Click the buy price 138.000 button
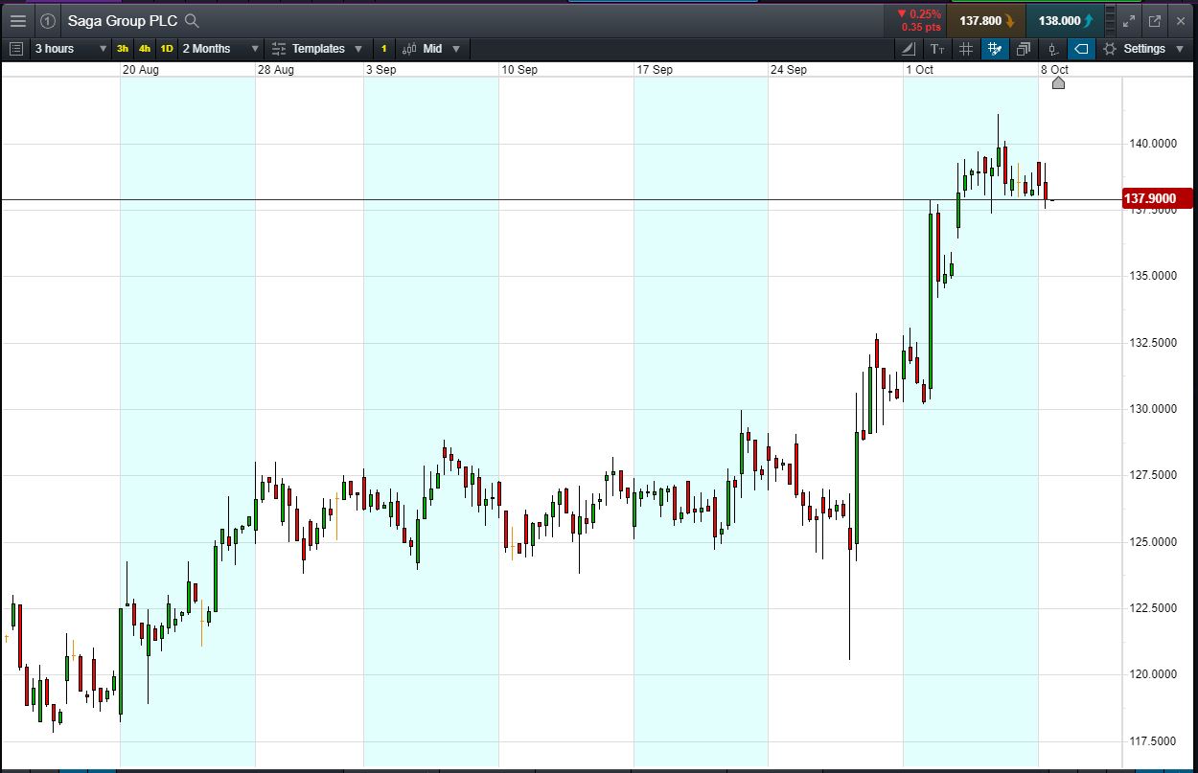This screenshot has width=1198, height=773. coord(1065,20)
